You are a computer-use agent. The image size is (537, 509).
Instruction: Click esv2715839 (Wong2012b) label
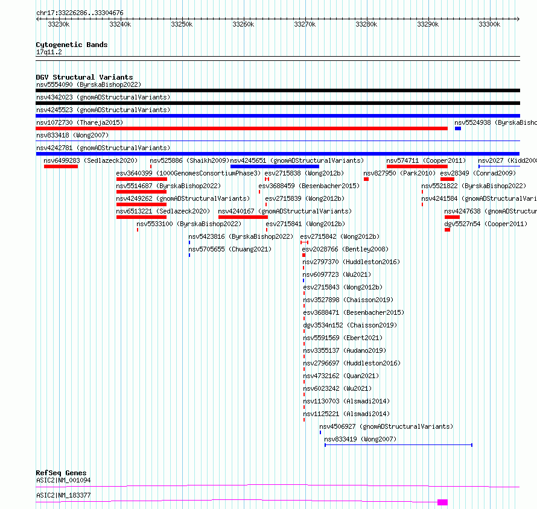coord(305,198)
